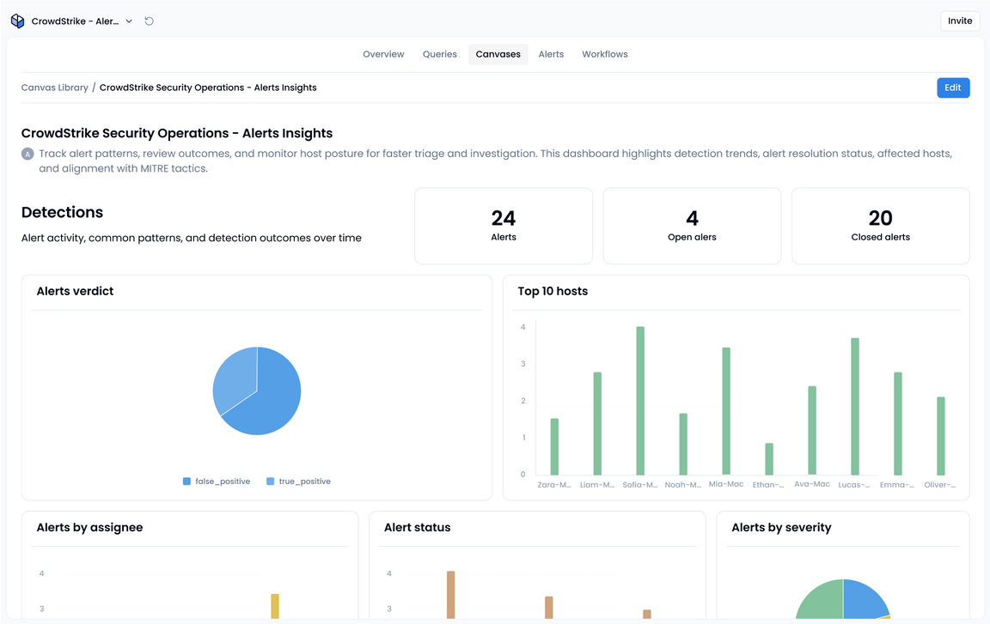The width and height of the screenshot is (990, 624).
Task: Open the Workflows tab
Action: [x=605, y=54]
